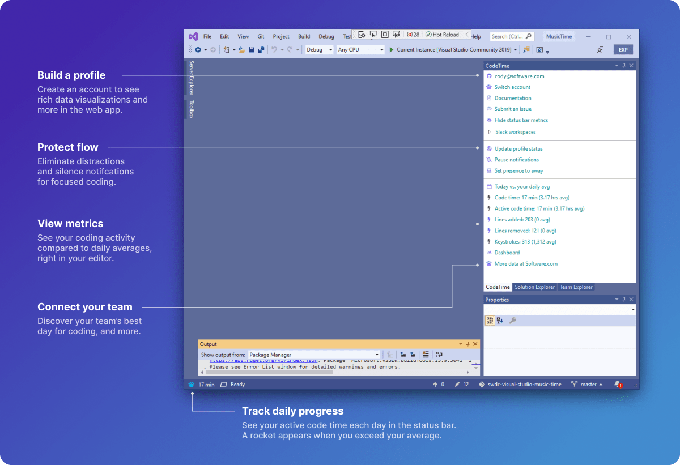Click the paw icon showing 17 min
The height and width of the screenshot is (465, 680).
tap(192, 385)
